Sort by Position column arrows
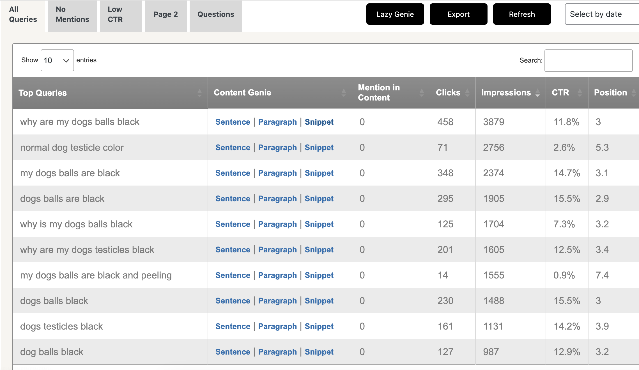This screenshot has height=370, width=639. 634,93
